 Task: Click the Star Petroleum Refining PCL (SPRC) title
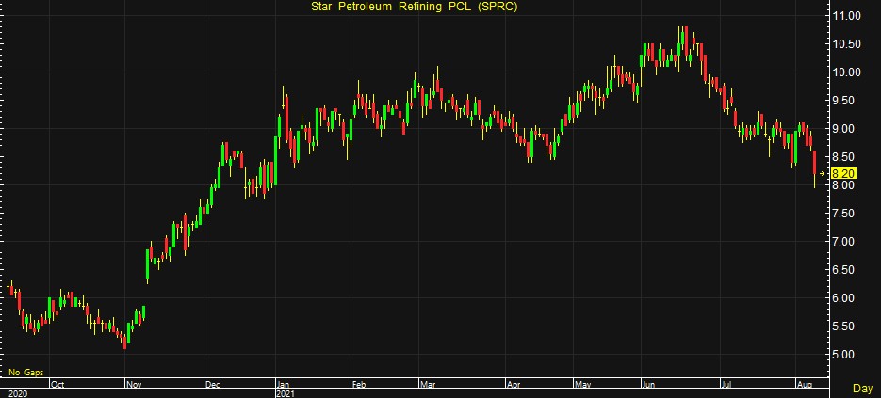point(413,7)
